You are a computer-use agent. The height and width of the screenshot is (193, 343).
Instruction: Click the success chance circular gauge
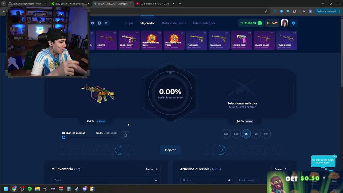pyautogui.click(x=170, y=93)
